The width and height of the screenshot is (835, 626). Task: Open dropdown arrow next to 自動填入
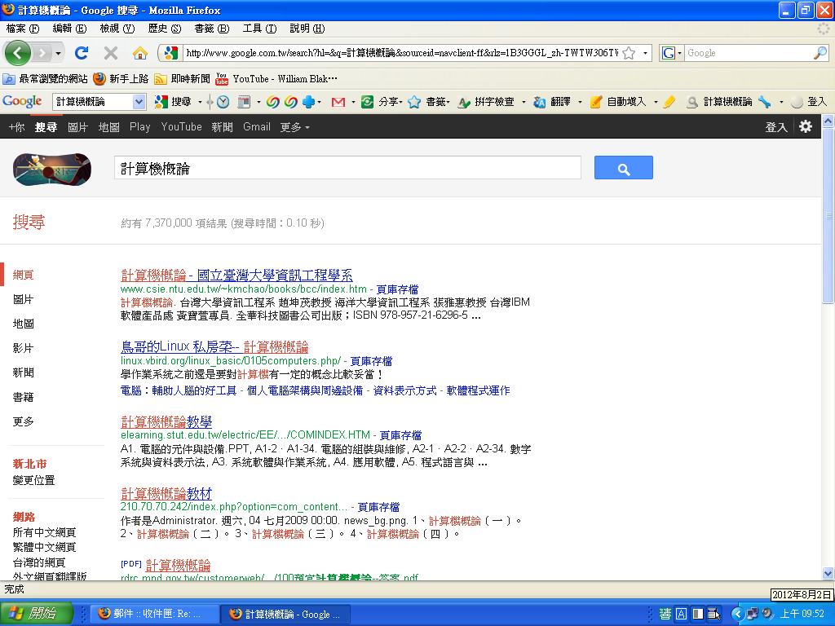click(x=656, y=102)
